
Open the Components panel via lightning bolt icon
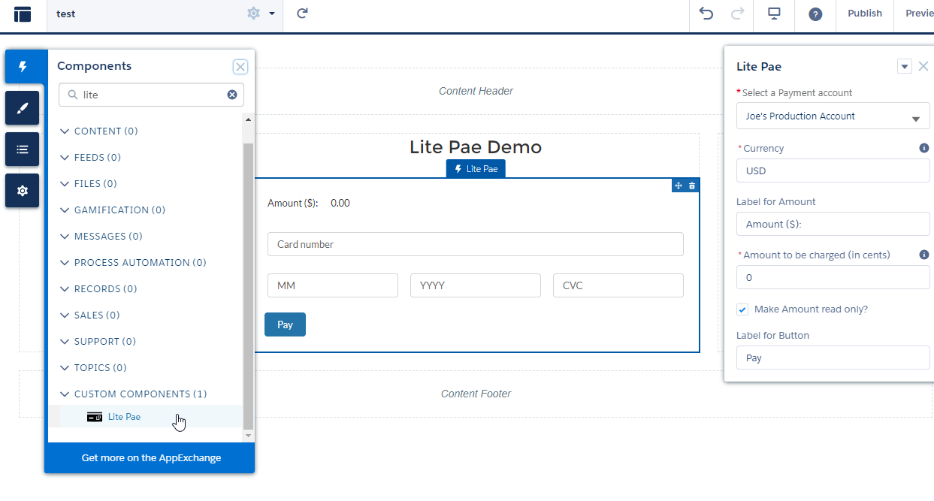[22, 67]
